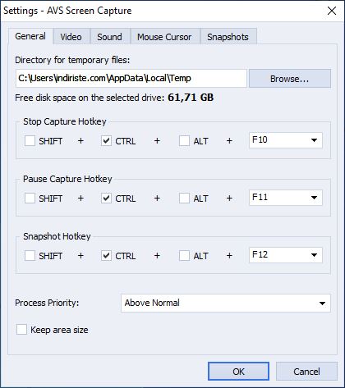Screen dimensions: 345x388
Task: Enable ALT for Stop Capture Hotkey
Action: tap(184, 141)
